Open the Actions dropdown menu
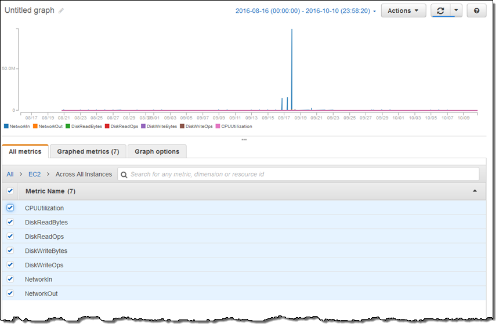The width and height of the screenshot is (499, 327). tap(403, 11)
